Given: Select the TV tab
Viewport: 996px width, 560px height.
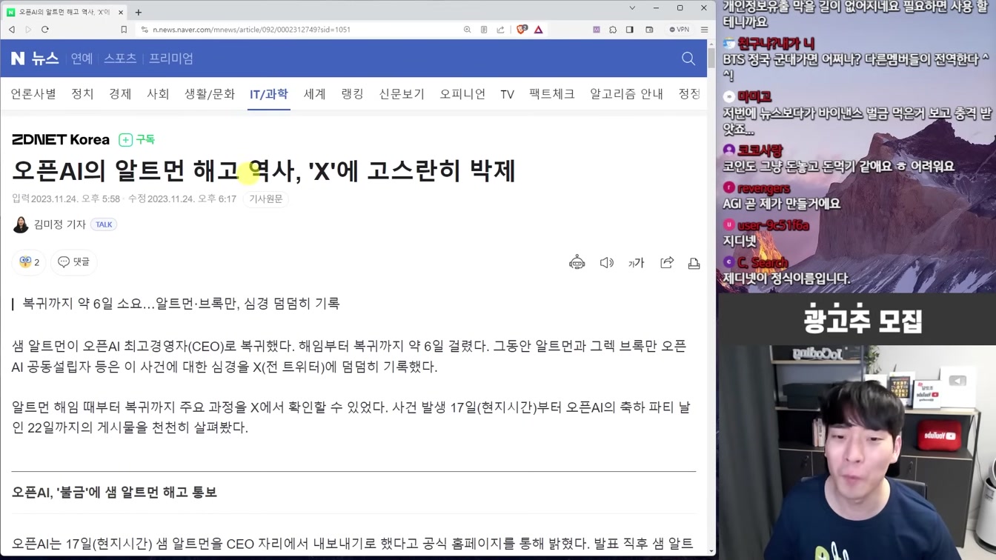Looking at the screenshot, I should tap(507, 94).
